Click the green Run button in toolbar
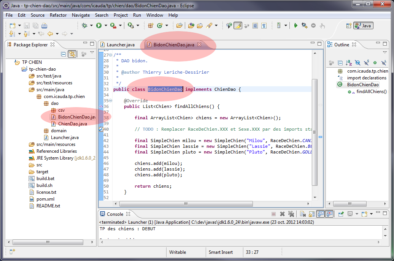Screen dimensions: 394x261 pyautogui.click(x=99, y=25)
